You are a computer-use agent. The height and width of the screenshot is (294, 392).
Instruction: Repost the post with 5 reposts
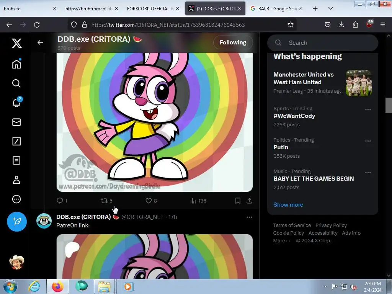click(106, 201)
